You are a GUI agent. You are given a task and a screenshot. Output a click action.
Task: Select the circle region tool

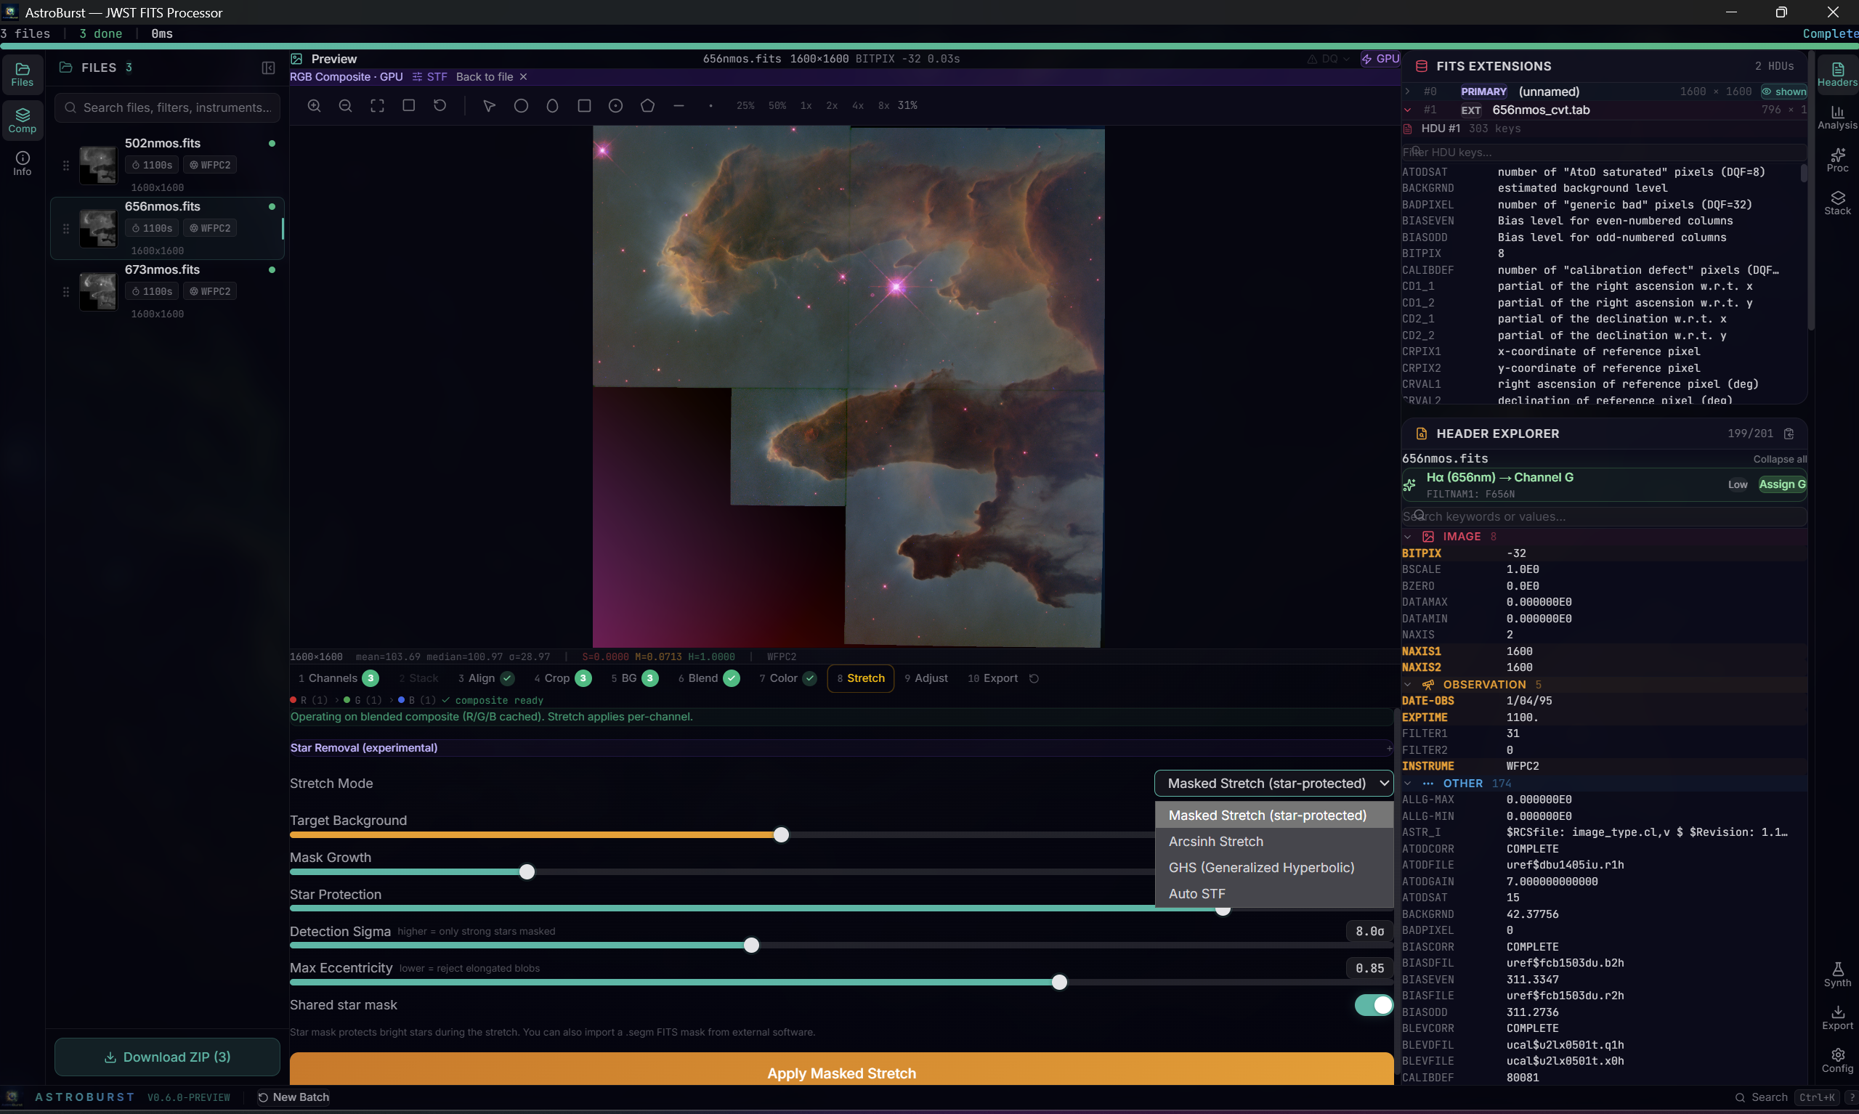click(521, 106)
